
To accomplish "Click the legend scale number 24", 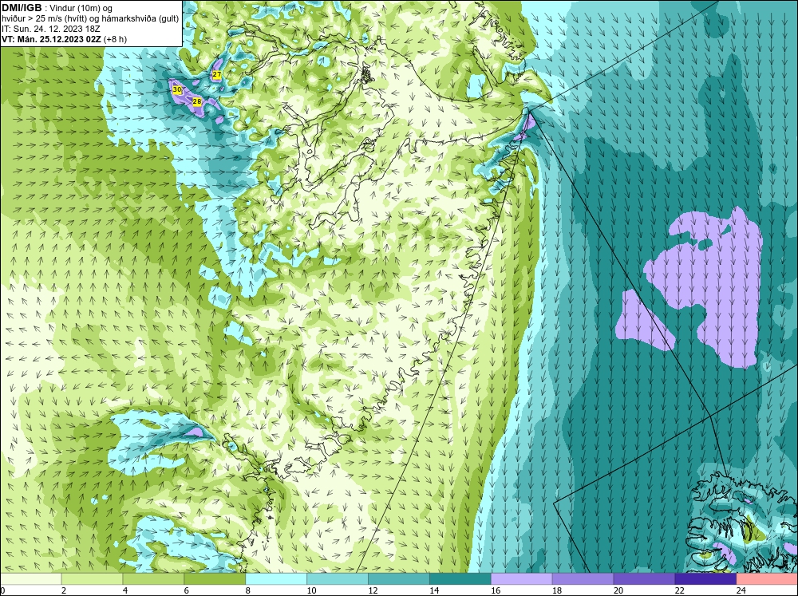I will pyautogui.click(x=741, y=590).
